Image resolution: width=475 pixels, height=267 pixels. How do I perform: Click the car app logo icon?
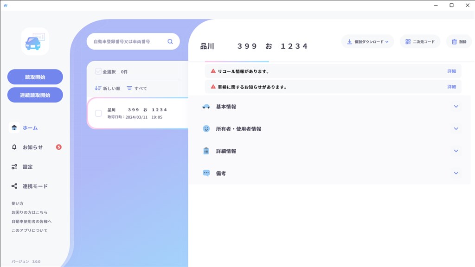tap(35, 41)
